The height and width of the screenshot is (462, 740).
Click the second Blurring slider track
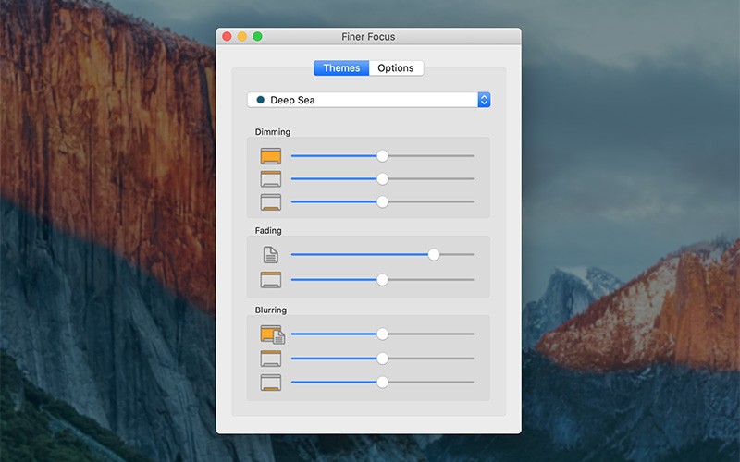point(382,359)
